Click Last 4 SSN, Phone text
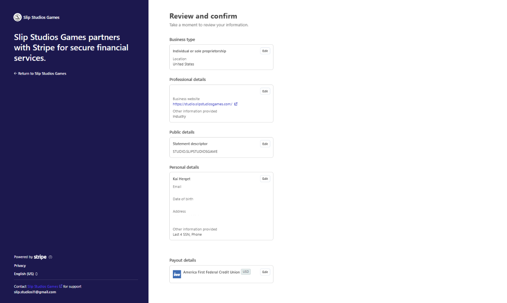This screenshot has width=507, height=303. [187, 234]
